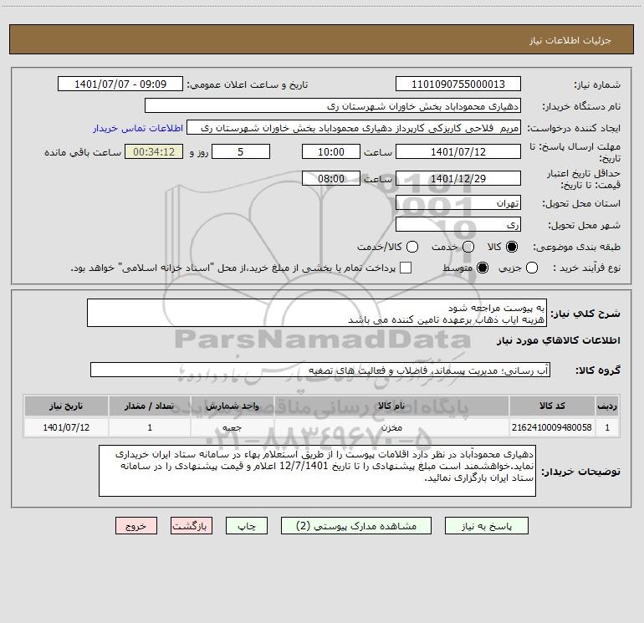Click the validity hour field 08:00
644x623 pixels.
(x=331, y=178)
